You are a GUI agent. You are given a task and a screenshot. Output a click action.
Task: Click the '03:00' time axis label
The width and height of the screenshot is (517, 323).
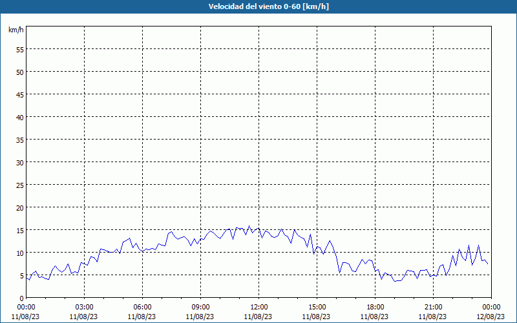[x=84, y=307]
